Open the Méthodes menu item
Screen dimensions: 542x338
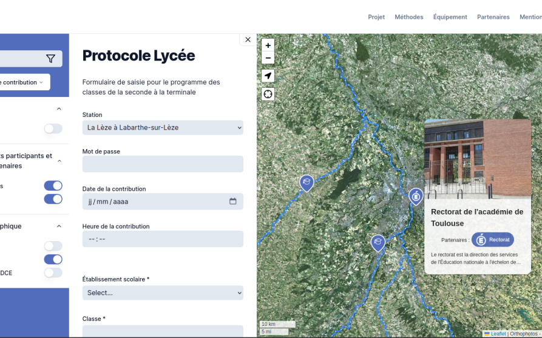click(409, 17)
